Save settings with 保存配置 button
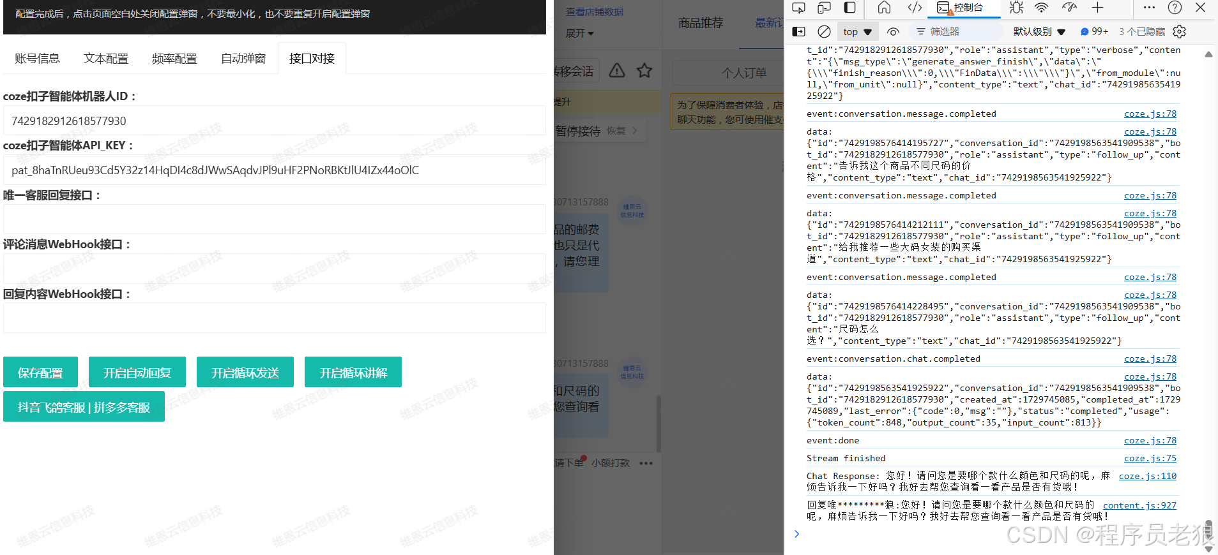1218x555 pixels. coord(40,373)
